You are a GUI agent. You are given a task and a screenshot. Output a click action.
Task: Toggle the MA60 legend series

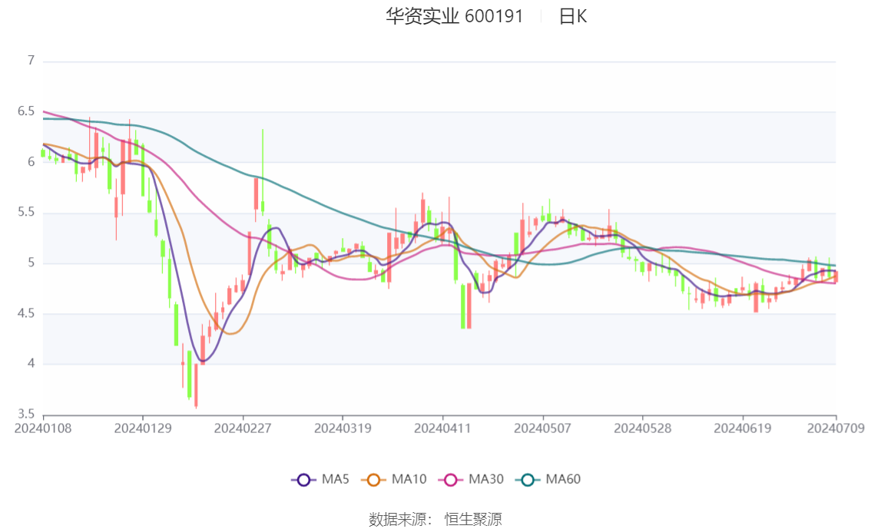click(548, 479)
